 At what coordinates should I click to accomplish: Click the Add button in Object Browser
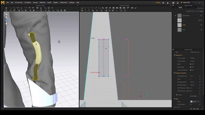189,11
